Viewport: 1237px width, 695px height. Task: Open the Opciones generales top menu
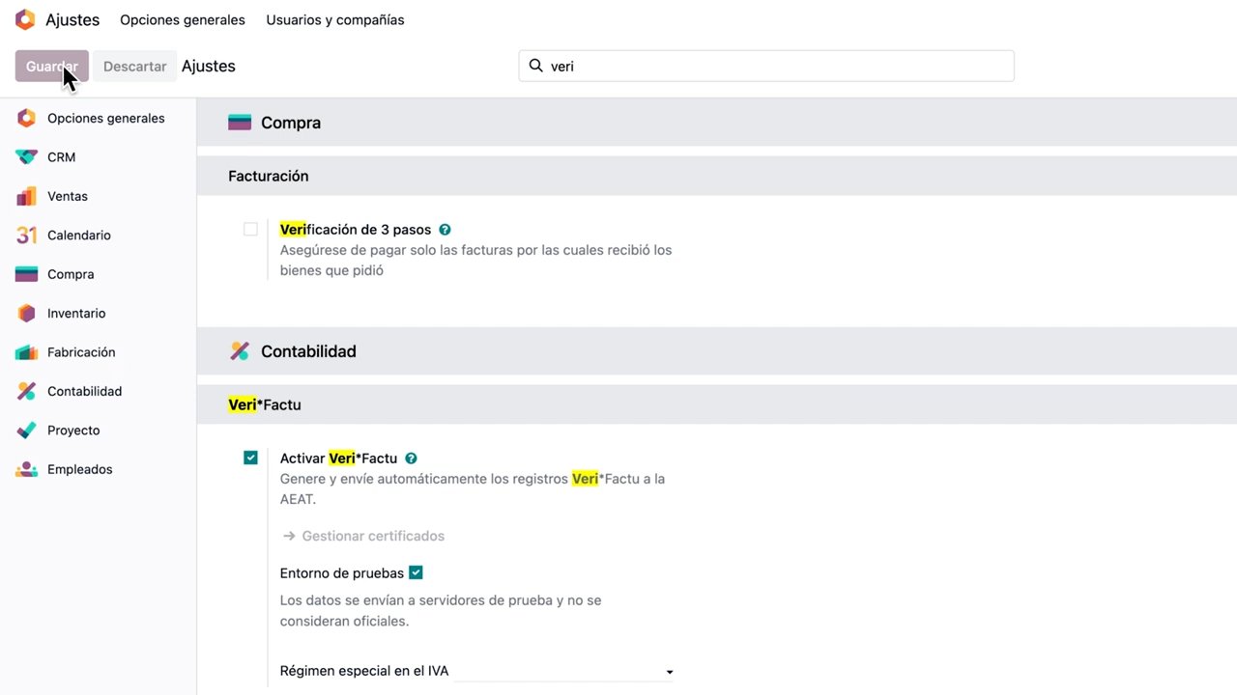click(183, 19)
